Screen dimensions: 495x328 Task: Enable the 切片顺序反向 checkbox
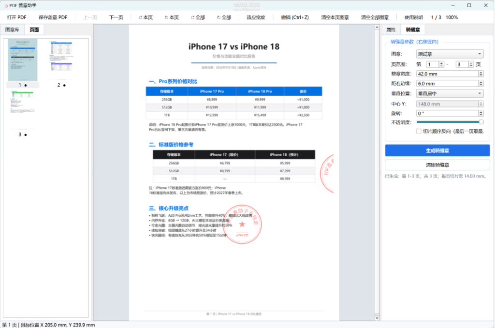(x=419, y=131)
